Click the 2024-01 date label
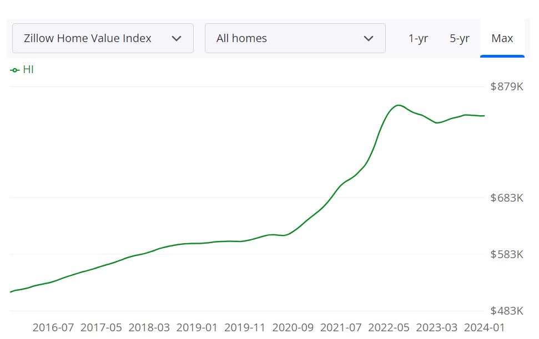 tap(485, 327)
